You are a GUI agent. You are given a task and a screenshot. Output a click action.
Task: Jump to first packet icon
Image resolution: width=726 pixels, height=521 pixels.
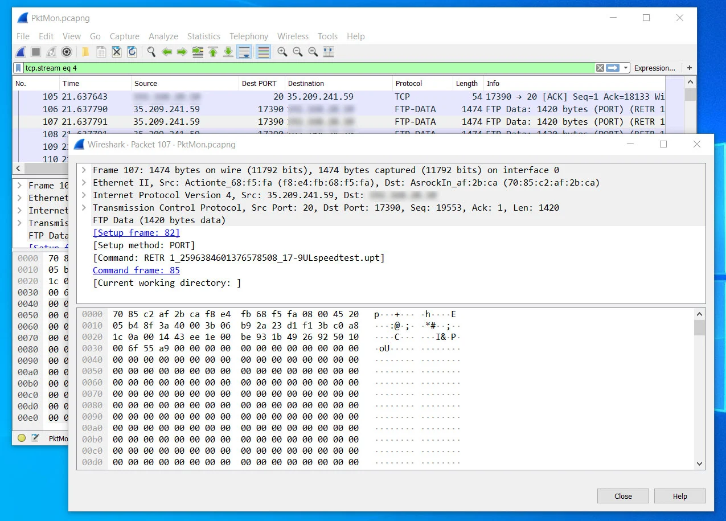[213, 52]
